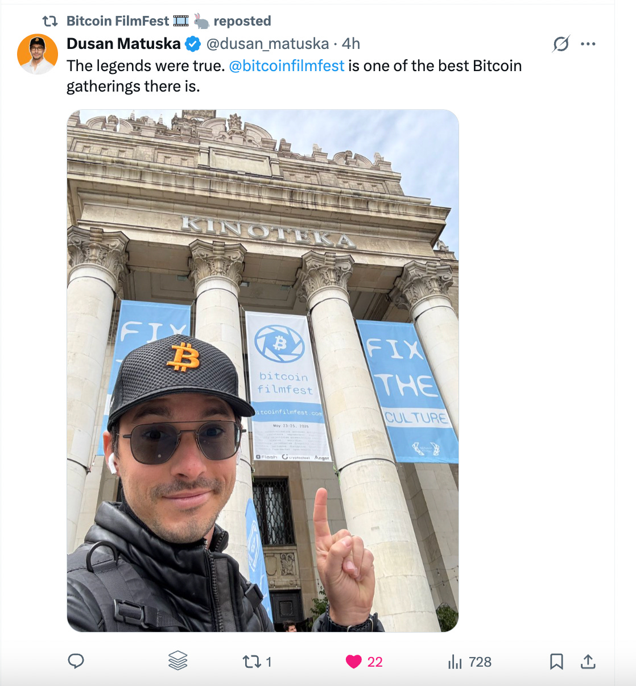The width and height of the screenshot is (636, 686).
Task: Click the Grok slashed-circle icon
Action: click(x=561, y=44)
